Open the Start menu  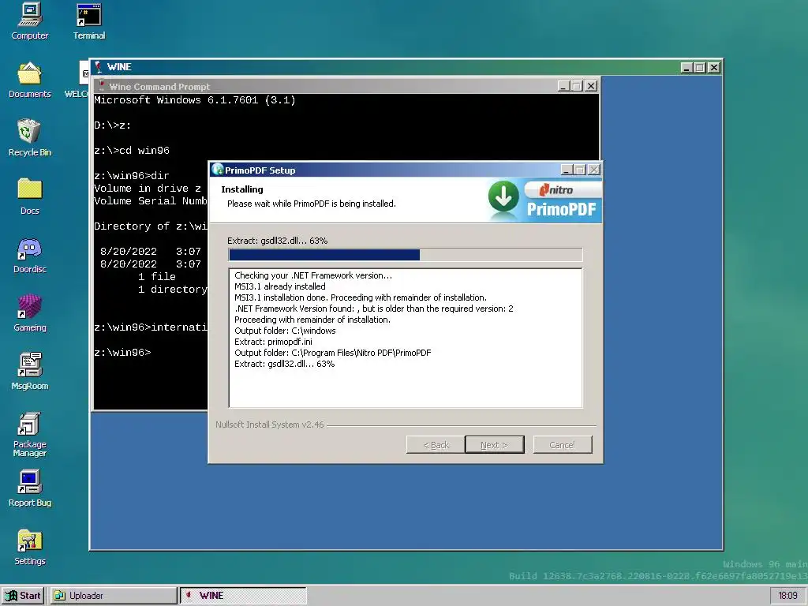coord(23,596)
